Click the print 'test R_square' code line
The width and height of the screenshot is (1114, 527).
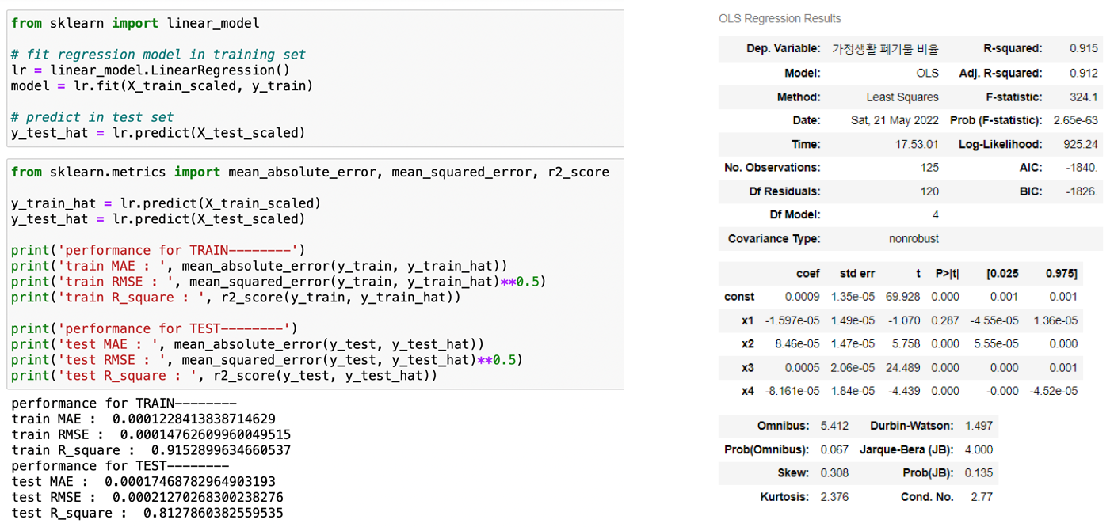point(224,376)
